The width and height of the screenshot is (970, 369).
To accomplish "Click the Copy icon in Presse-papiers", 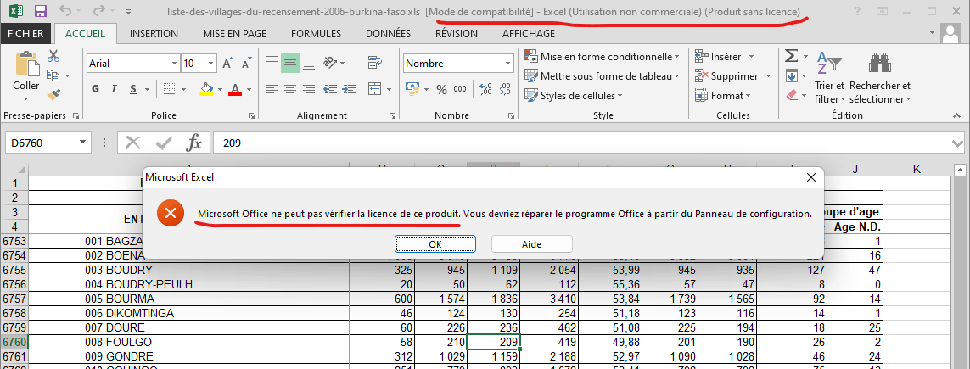I will tap(53, 76).
